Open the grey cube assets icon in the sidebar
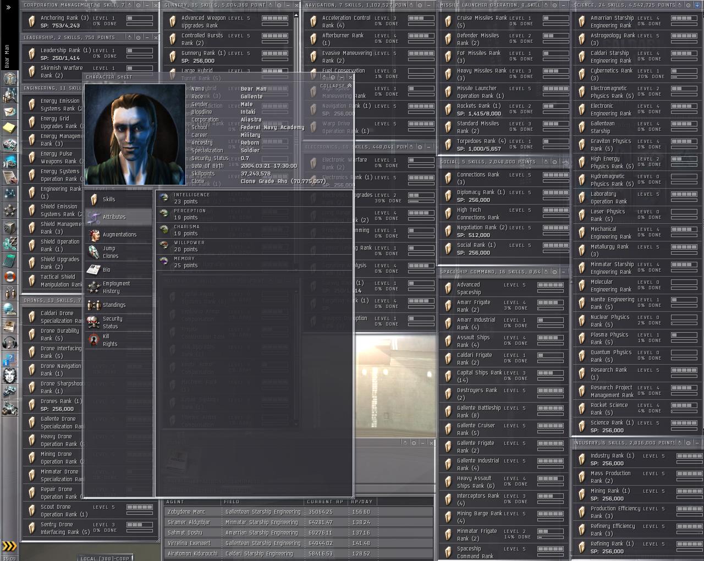The image size is (704, 561). [x=9, y=227]
